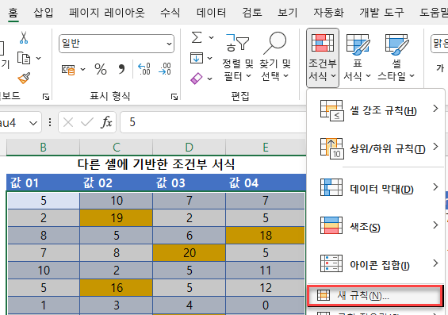448x315 pixels.
Task: Increase decimal places
Action: point(144,69)
